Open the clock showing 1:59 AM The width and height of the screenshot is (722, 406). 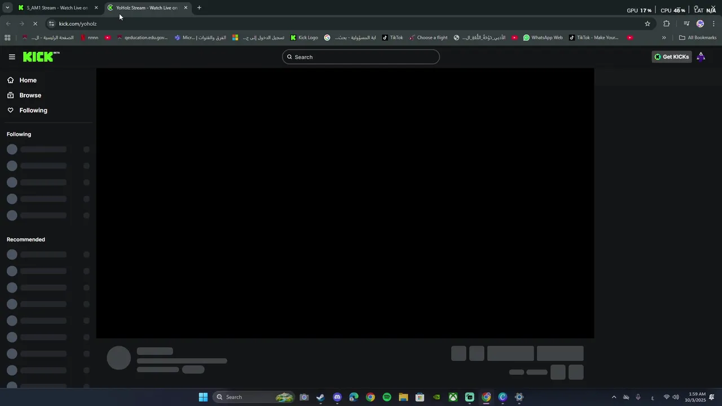695,397
